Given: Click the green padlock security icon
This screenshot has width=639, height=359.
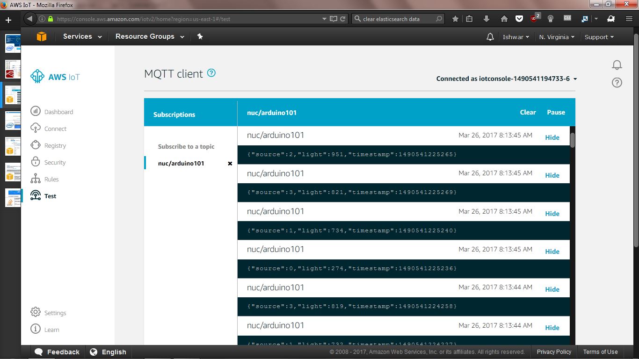Looking at the screenshot, I should click(x=50, y=19).
